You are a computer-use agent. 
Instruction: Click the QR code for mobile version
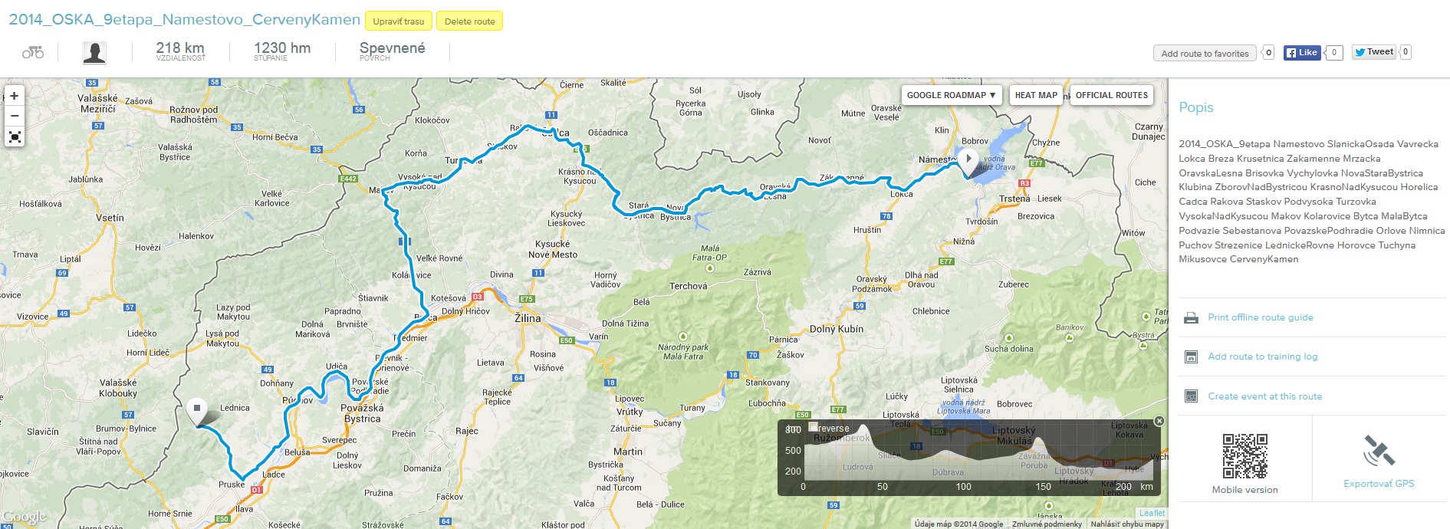click(1245, 456)
